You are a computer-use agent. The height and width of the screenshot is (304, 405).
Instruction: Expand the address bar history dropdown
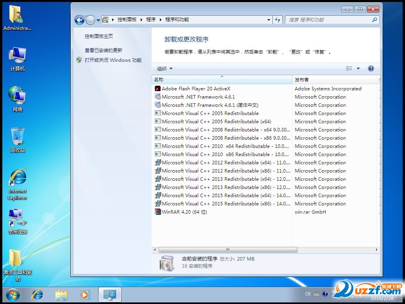(x=269, y=20)
